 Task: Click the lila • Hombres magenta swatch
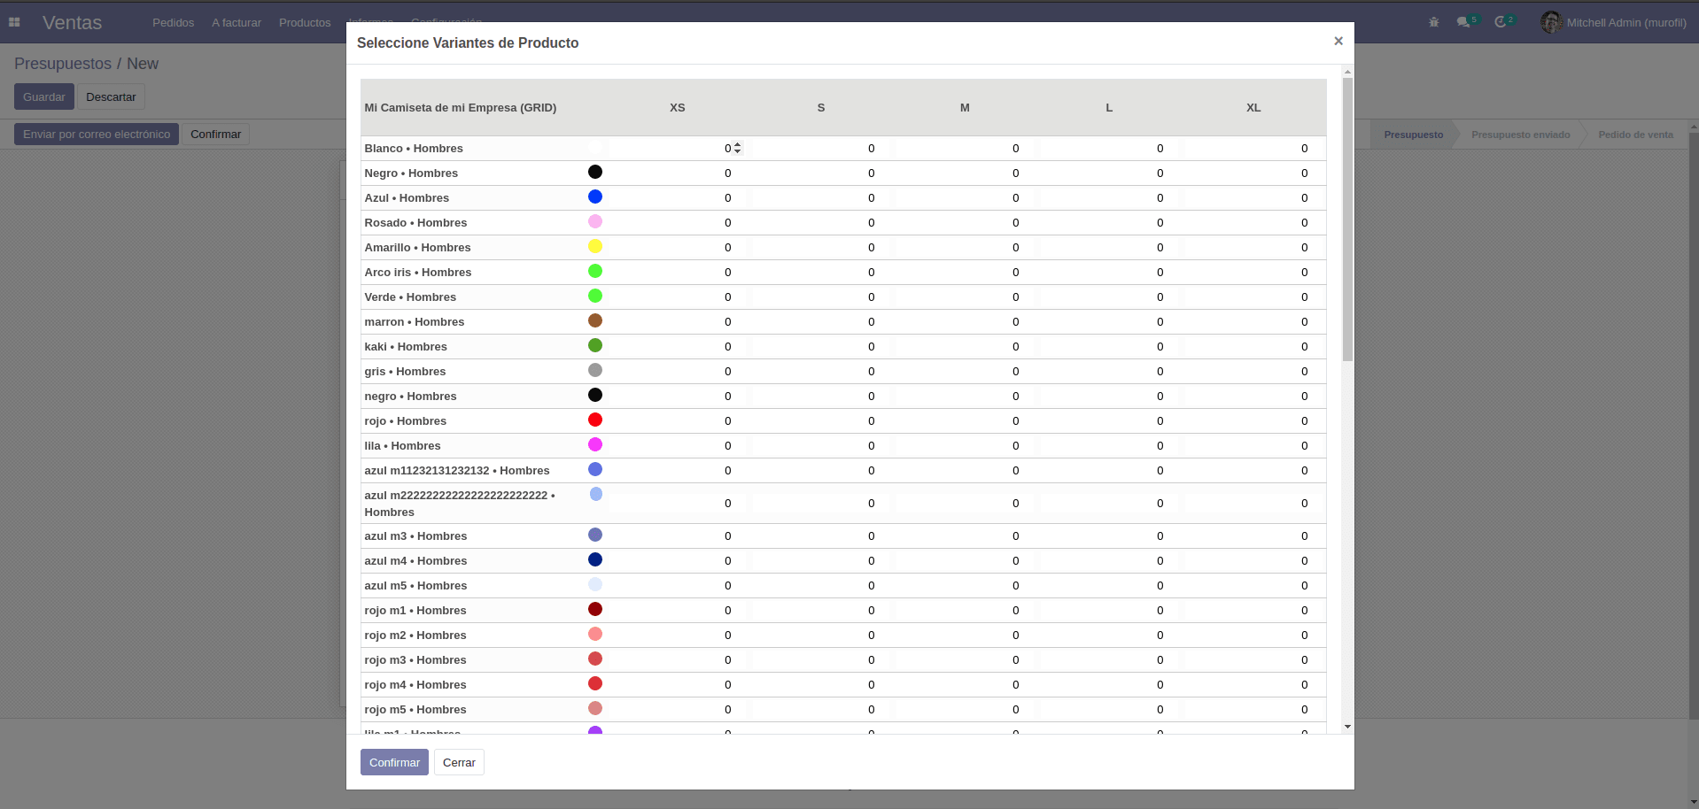595,444
